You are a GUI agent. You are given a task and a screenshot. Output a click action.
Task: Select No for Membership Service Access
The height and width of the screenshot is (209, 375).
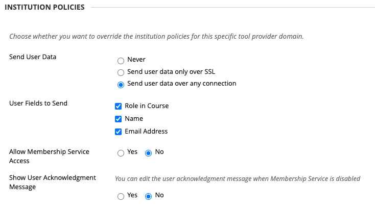(x=148, y=153)
